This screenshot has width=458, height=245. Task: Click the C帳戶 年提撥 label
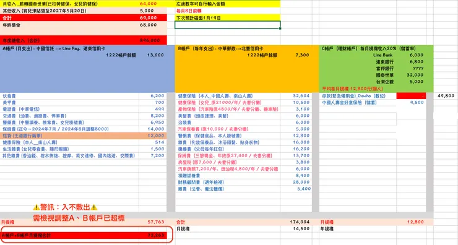point(327,229)
